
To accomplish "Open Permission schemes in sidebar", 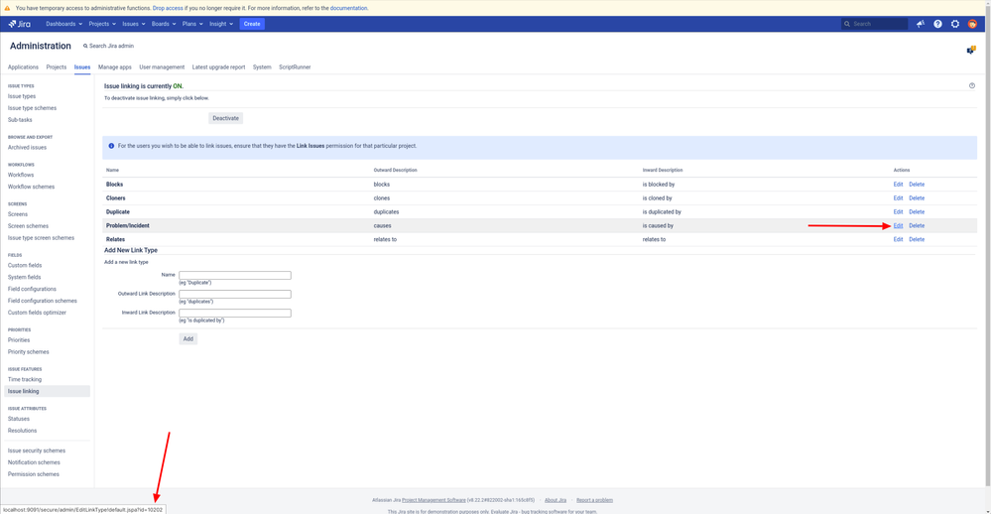I will pos(34,474).
